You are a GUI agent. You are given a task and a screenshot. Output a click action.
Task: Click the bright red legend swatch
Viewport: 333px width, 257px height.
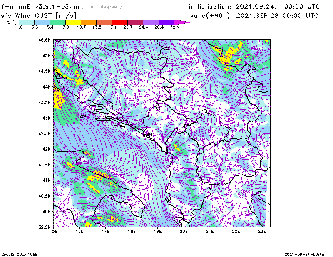[120, 22]
